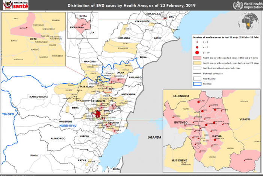Image resolution: width=263 pixels, height=176 pixels.
Task: Click the 1 - 3 cases small dot symbol
Action: click(197, 43)
